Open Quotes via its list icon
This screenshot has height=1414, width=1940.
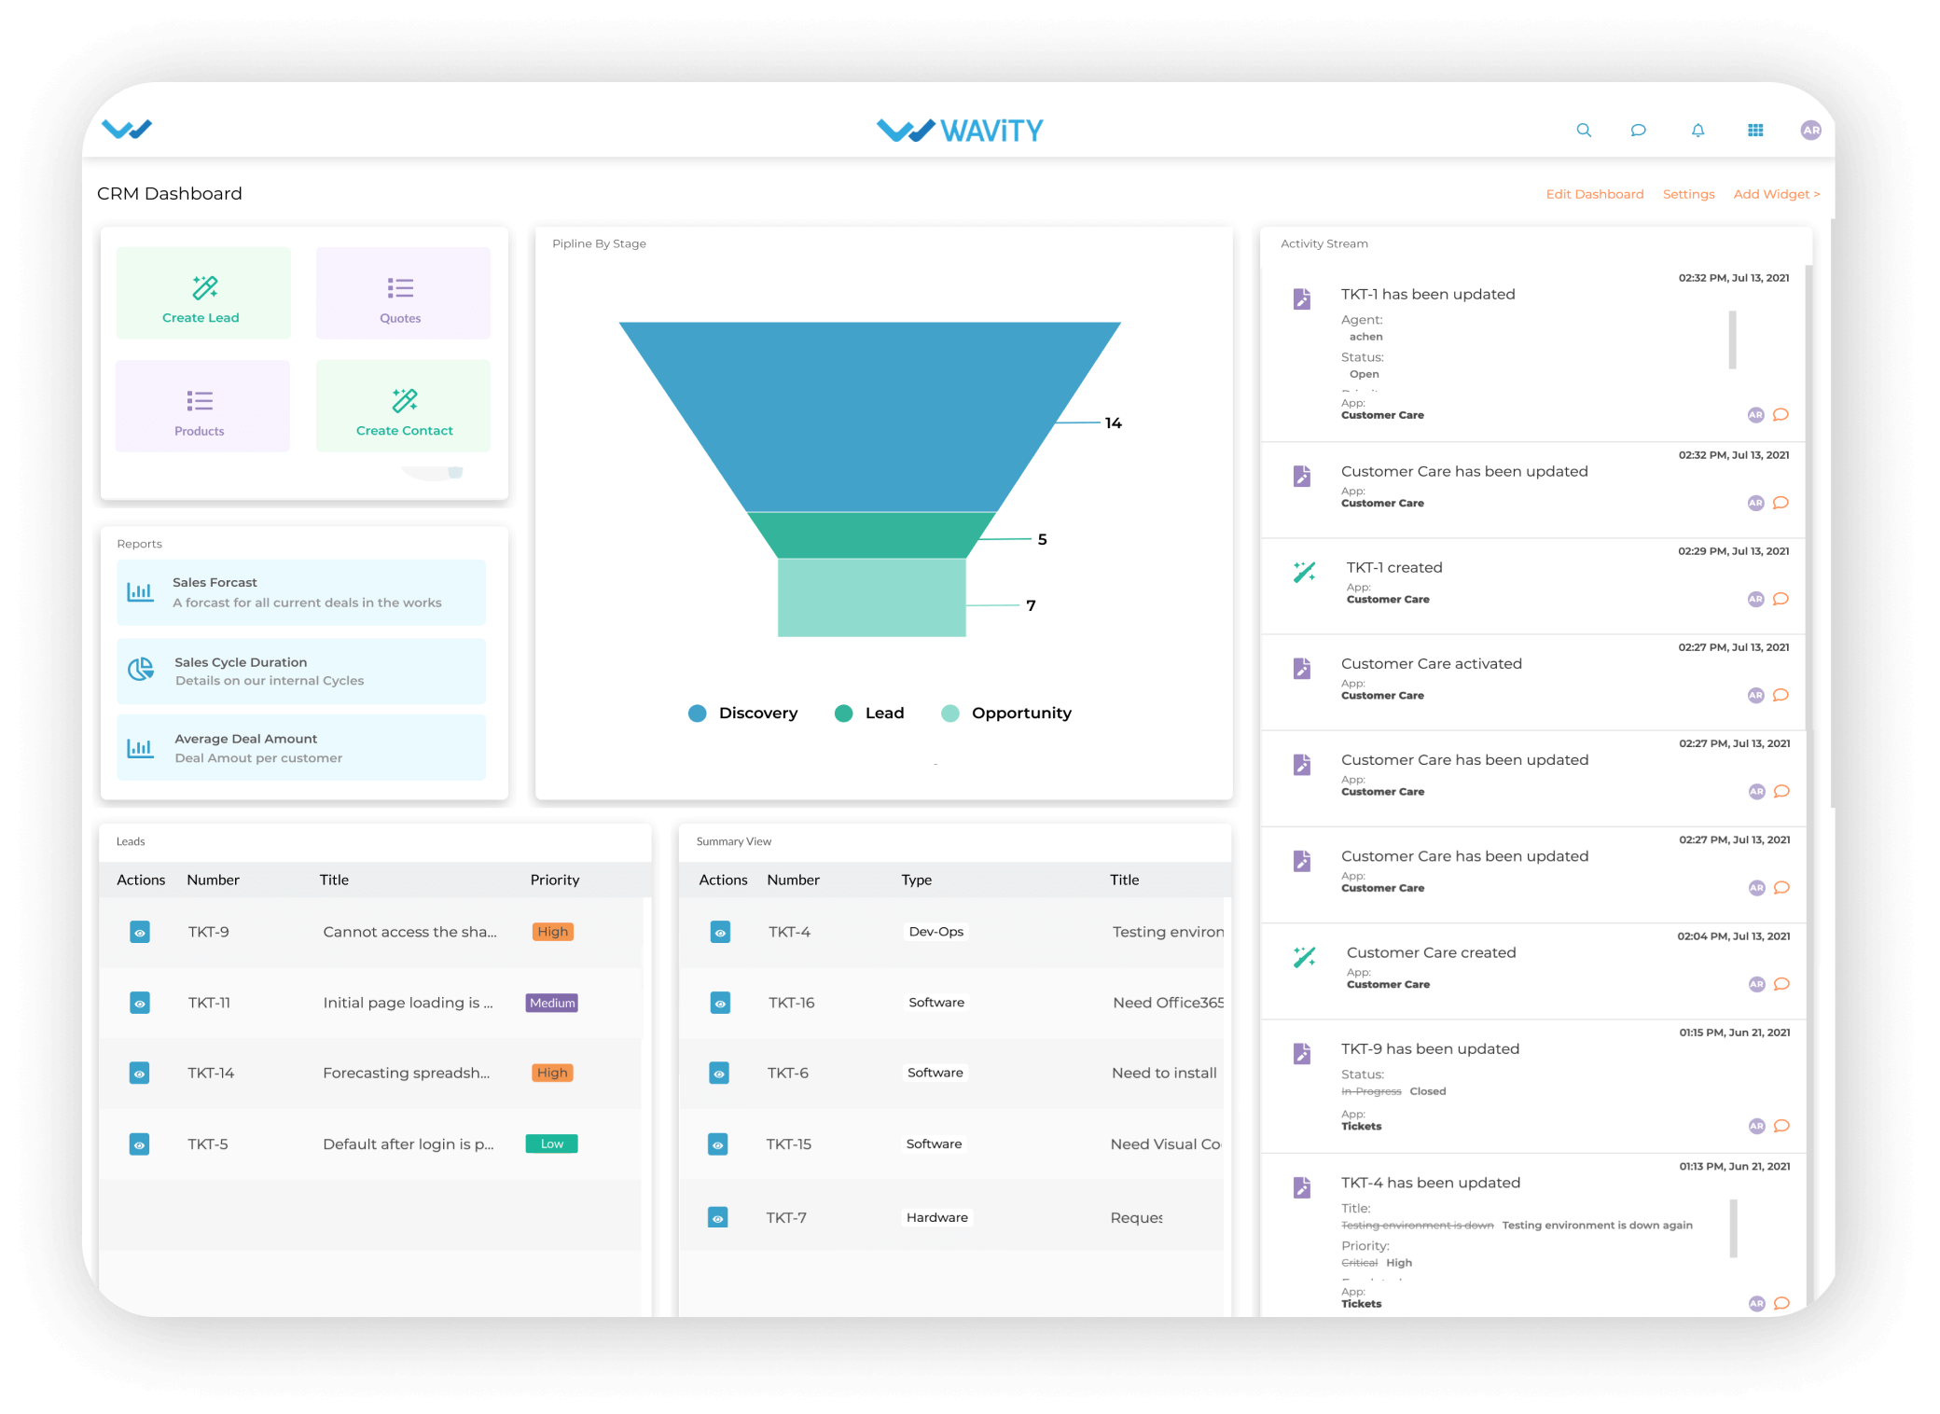point(401,289)
